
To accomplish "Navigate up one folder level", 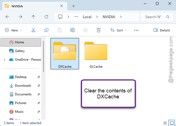I will point(33,17).
